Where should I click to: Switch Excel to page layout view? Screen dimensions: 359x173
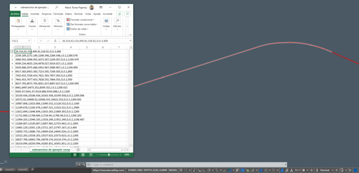pos(83,155)
